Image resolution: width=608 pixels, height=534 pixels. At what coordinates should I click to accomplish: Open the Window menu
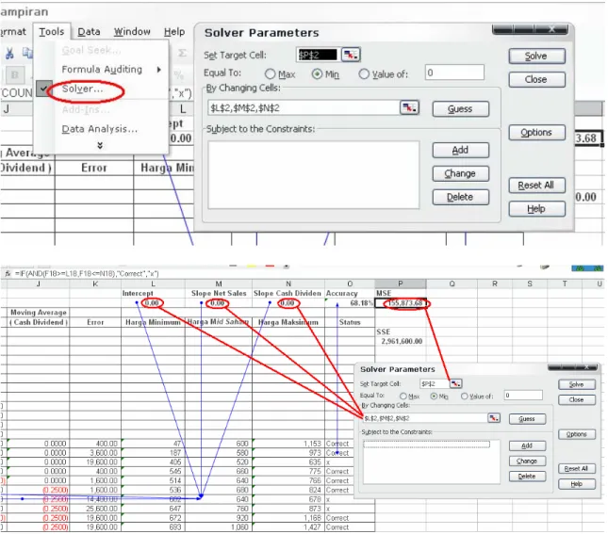(132, 32)
